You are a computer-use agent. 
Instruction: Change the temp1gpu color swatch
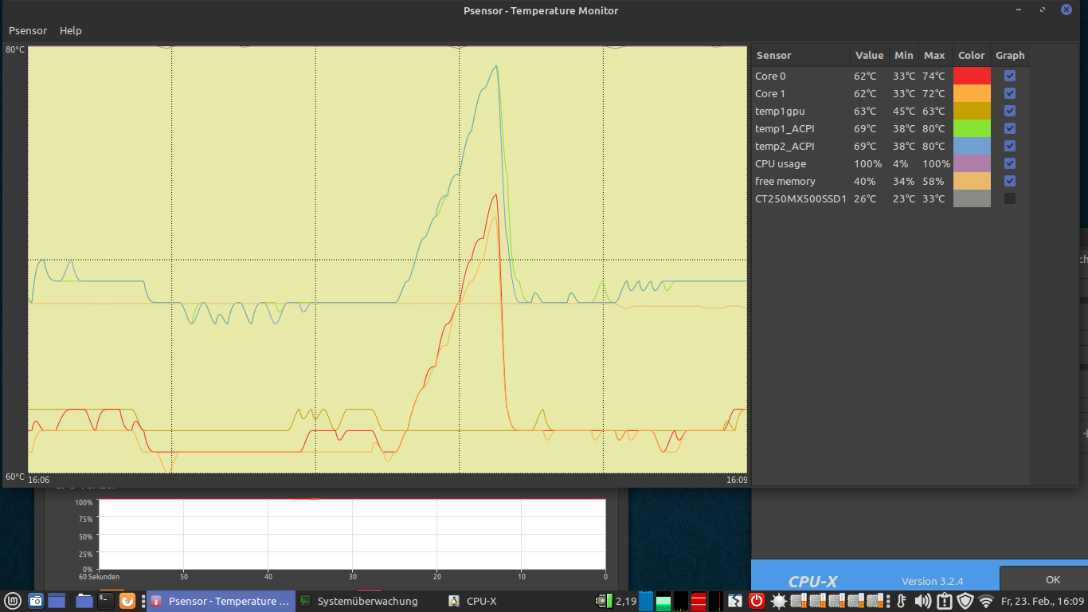(972, 111)
